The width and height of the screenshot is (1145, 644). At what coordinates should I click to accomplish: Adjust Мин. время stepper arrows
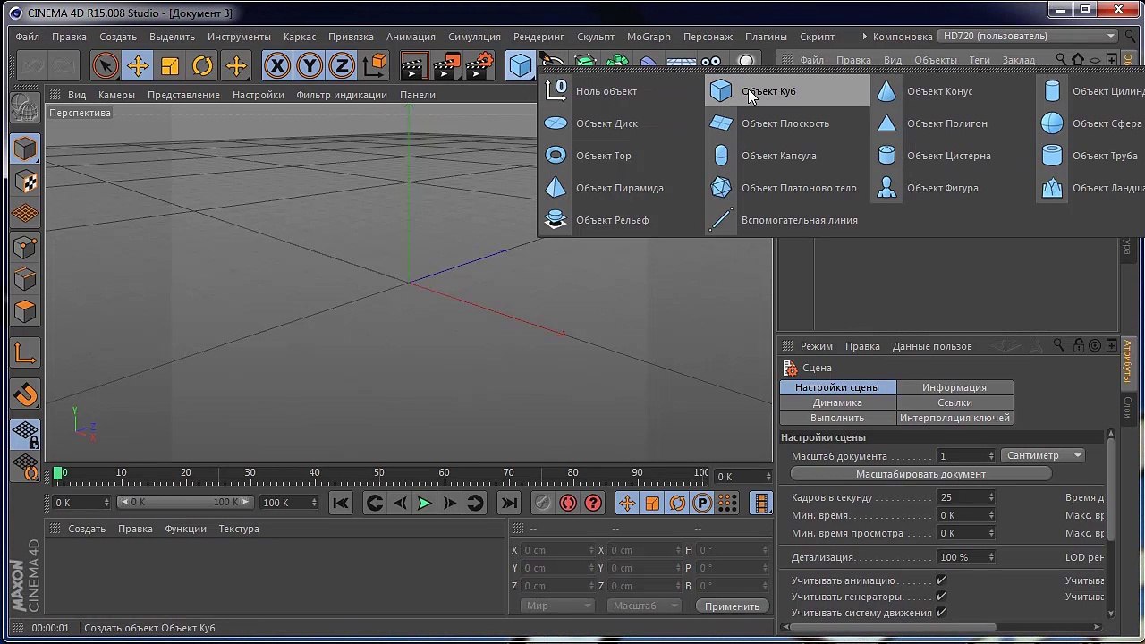(991, 515)
